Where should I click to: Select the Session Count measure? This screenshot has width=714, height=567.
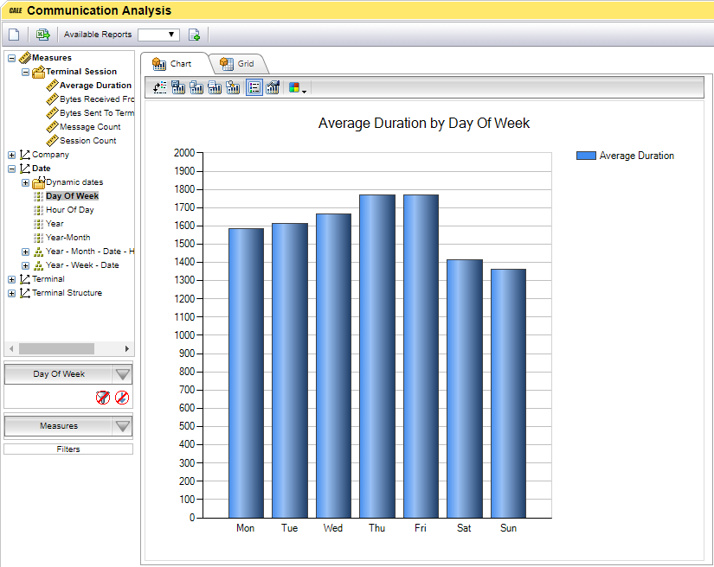click(88, 141)
